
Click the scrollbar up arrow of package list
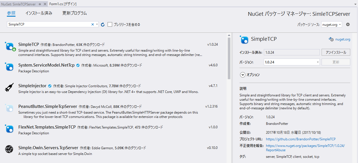click(x=229, y=35)
